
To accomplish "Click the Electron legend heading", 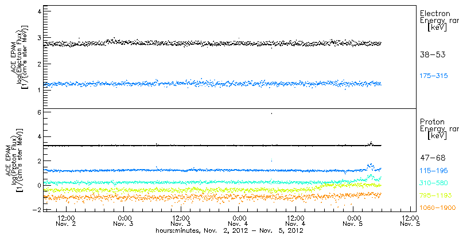I will [435, 13].
